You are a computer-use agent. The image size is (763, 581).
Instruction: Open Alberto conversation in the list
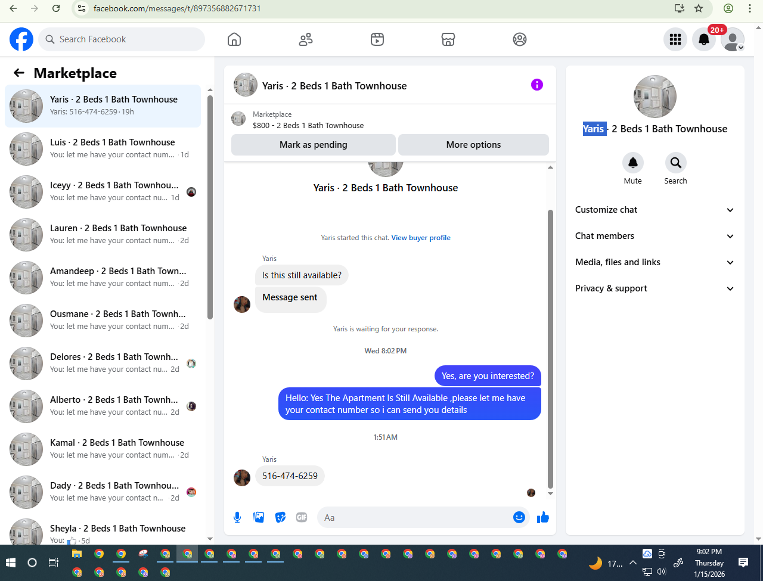point(103,406)
